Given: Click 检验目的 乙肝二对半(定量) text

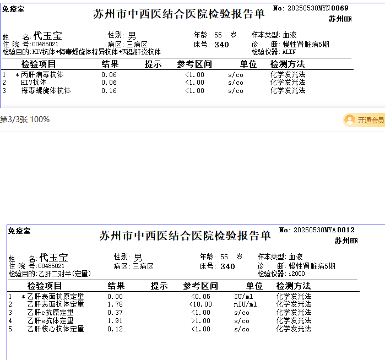Looking at the screenshot, I should pyautogui.click(x=50, y=274).
